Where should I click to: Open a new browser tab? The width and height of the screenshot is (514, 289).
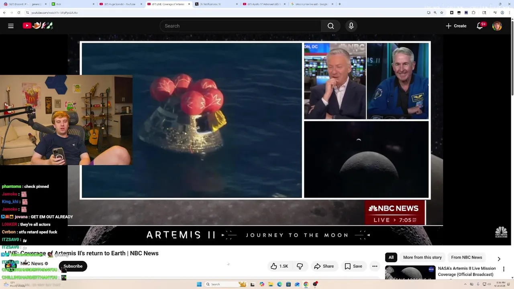click(340, 4)
